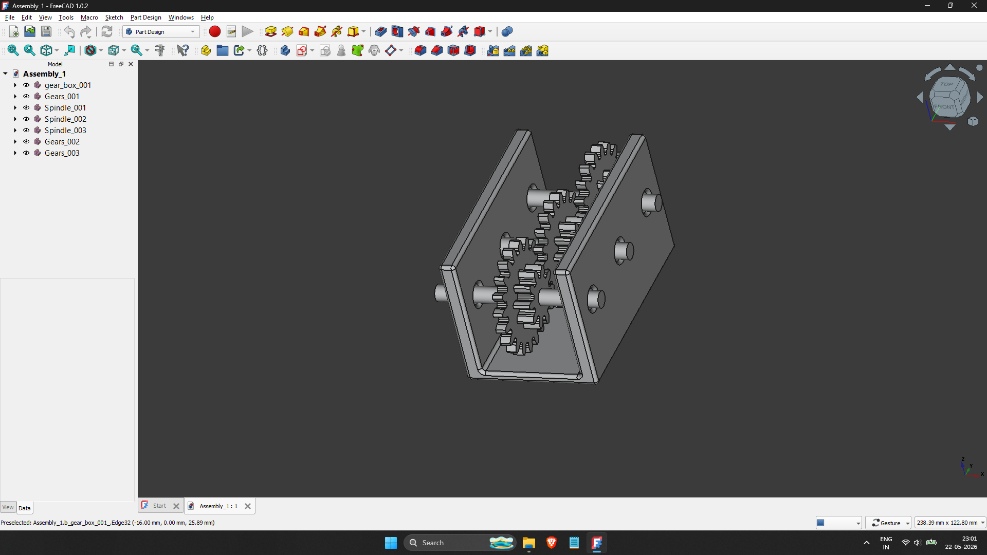
Task: Open the dimensions dropdown in status bar
Action: (950, 523)
